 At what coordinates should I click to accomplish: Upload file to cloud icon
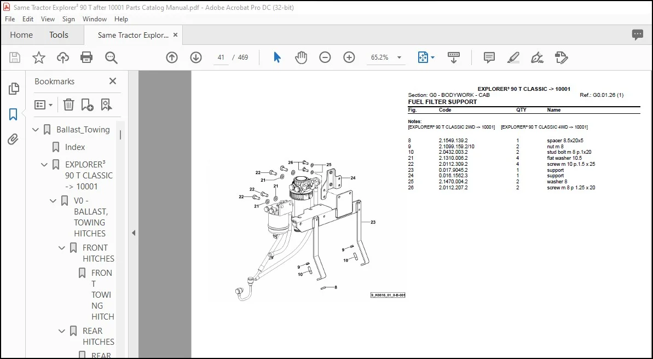(x=63, y=57)
